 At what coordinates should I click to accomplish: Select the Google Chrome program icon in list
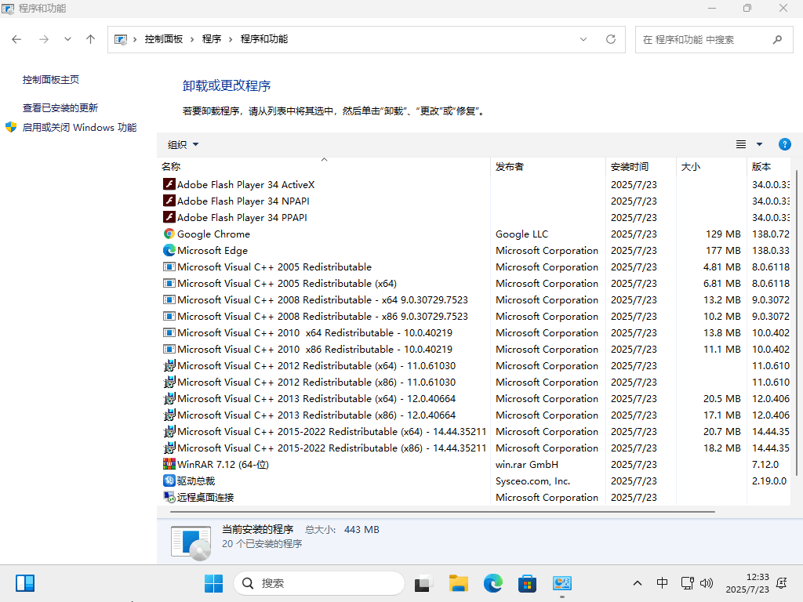click(169, 234)
